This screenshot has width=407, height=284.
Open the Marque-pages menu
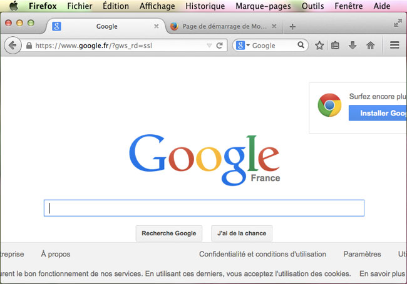tap(263, 6)
